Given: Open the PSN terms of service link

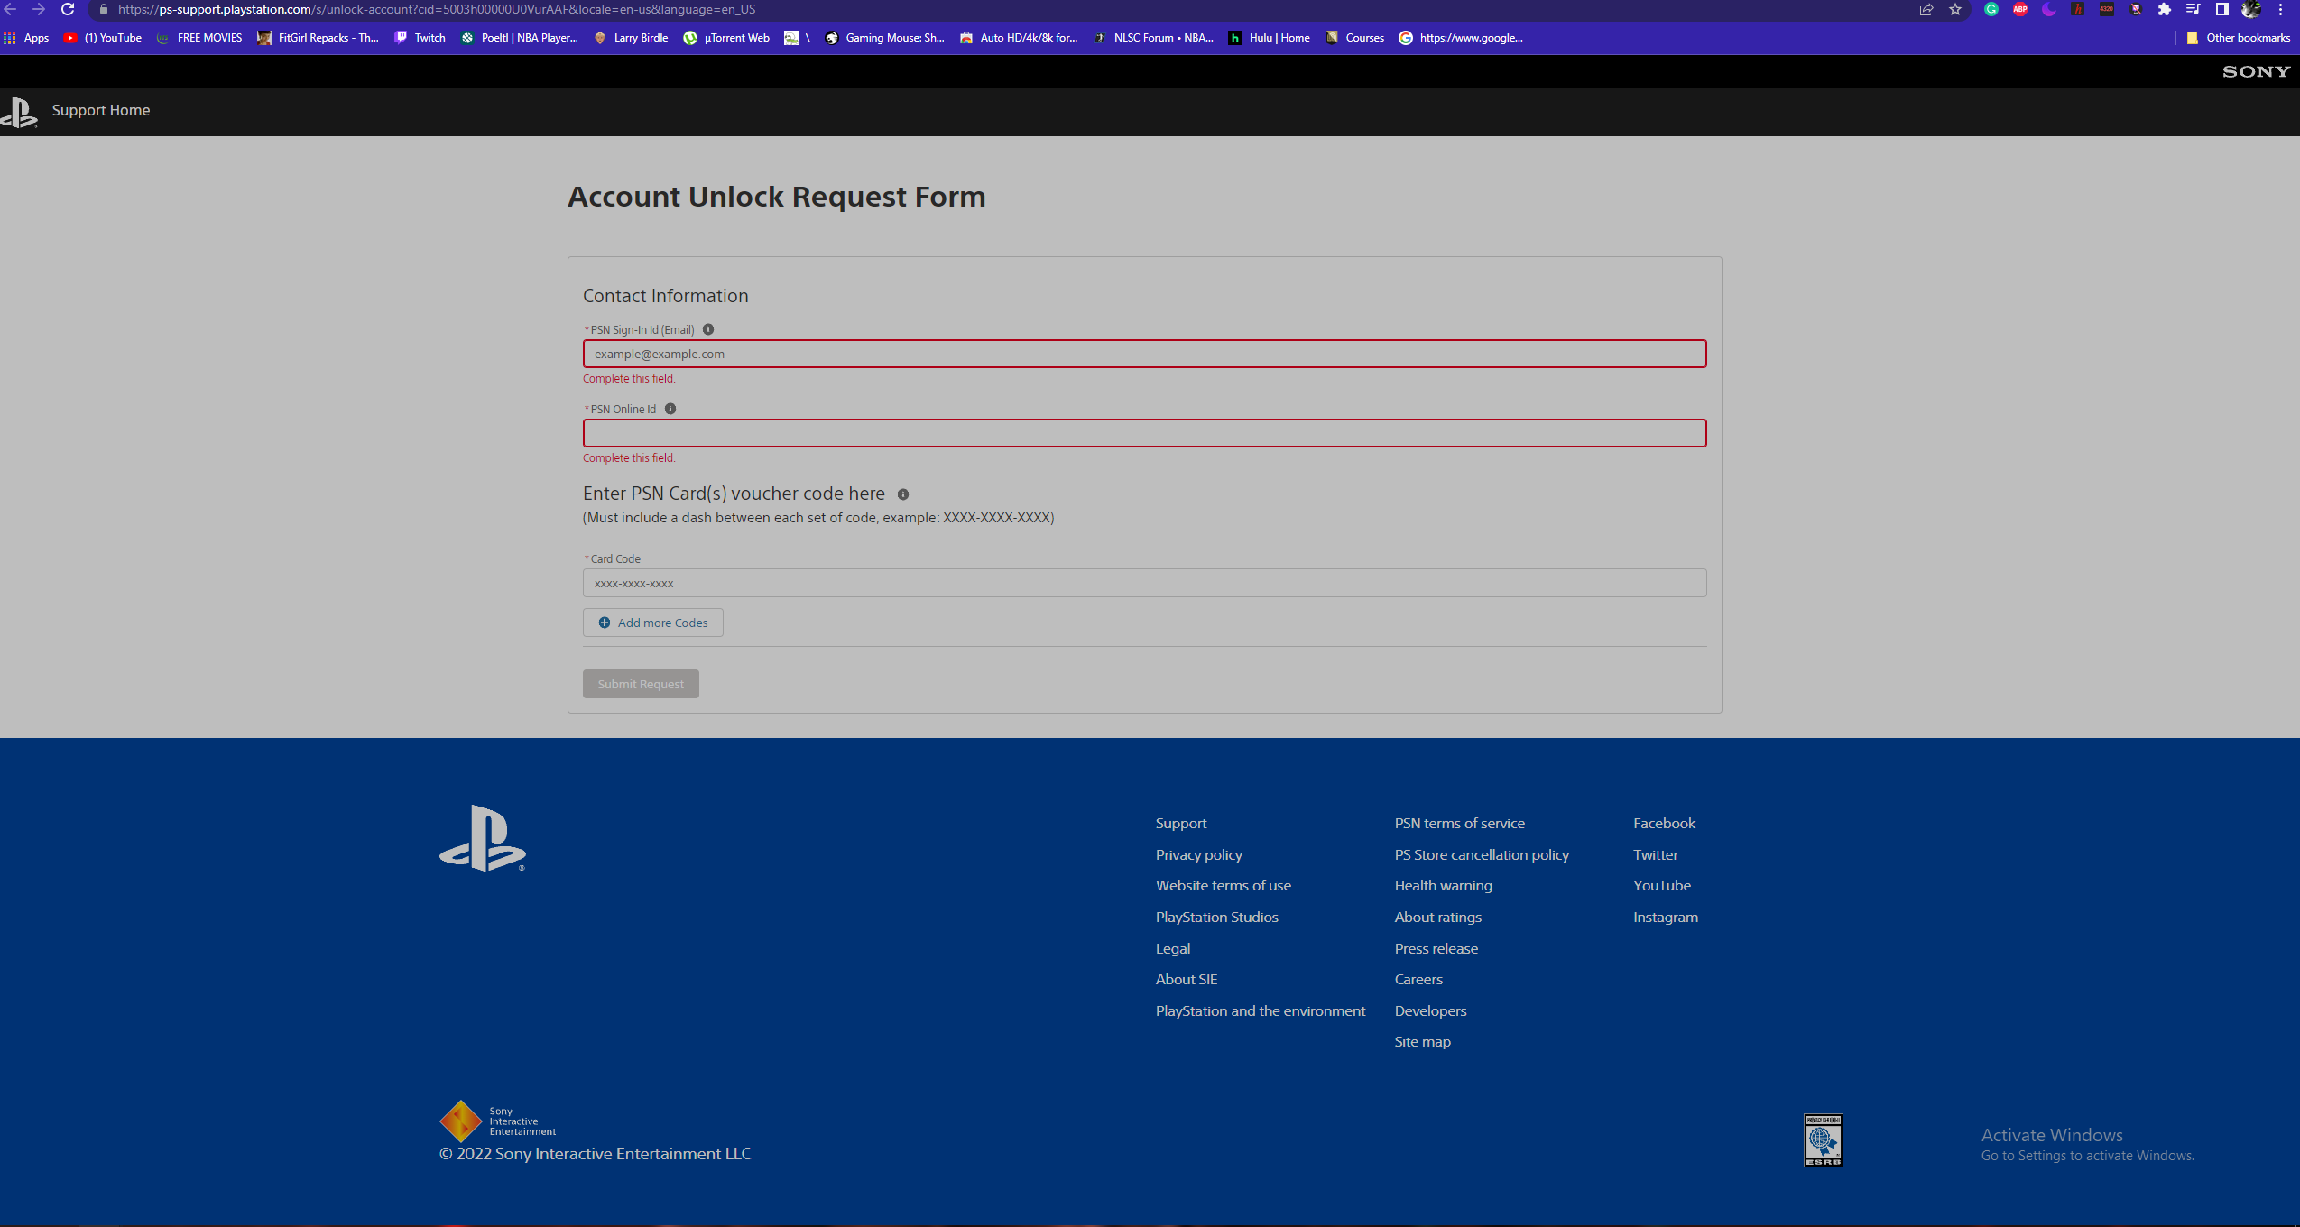Looking at the screenshot, I should (1460, 823).
